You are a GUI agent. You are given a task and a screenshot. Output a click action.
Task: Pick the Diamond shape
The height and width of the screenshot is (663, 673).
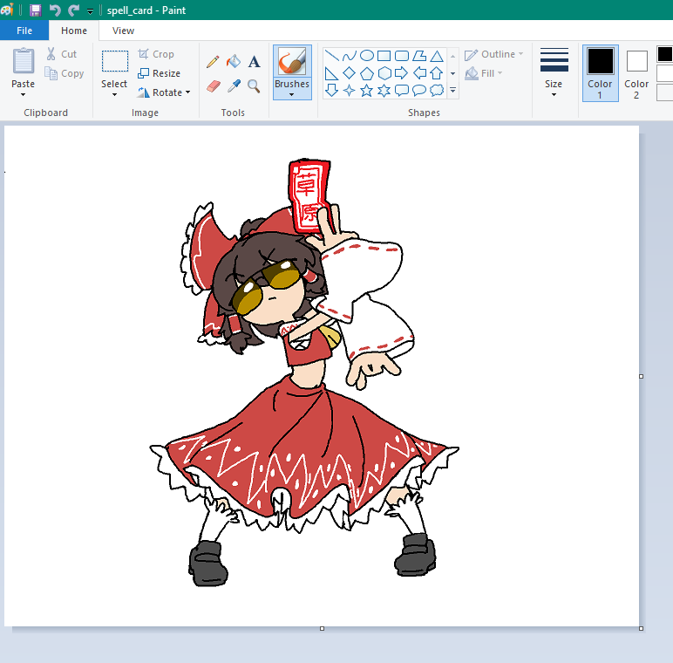(x=350, y=73)
